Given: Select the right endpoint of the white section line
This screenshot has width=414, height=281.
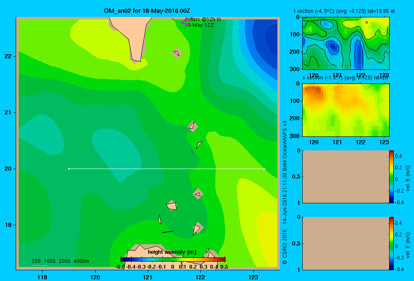Looking at the screenshot, I should click(x=264, y=169).
